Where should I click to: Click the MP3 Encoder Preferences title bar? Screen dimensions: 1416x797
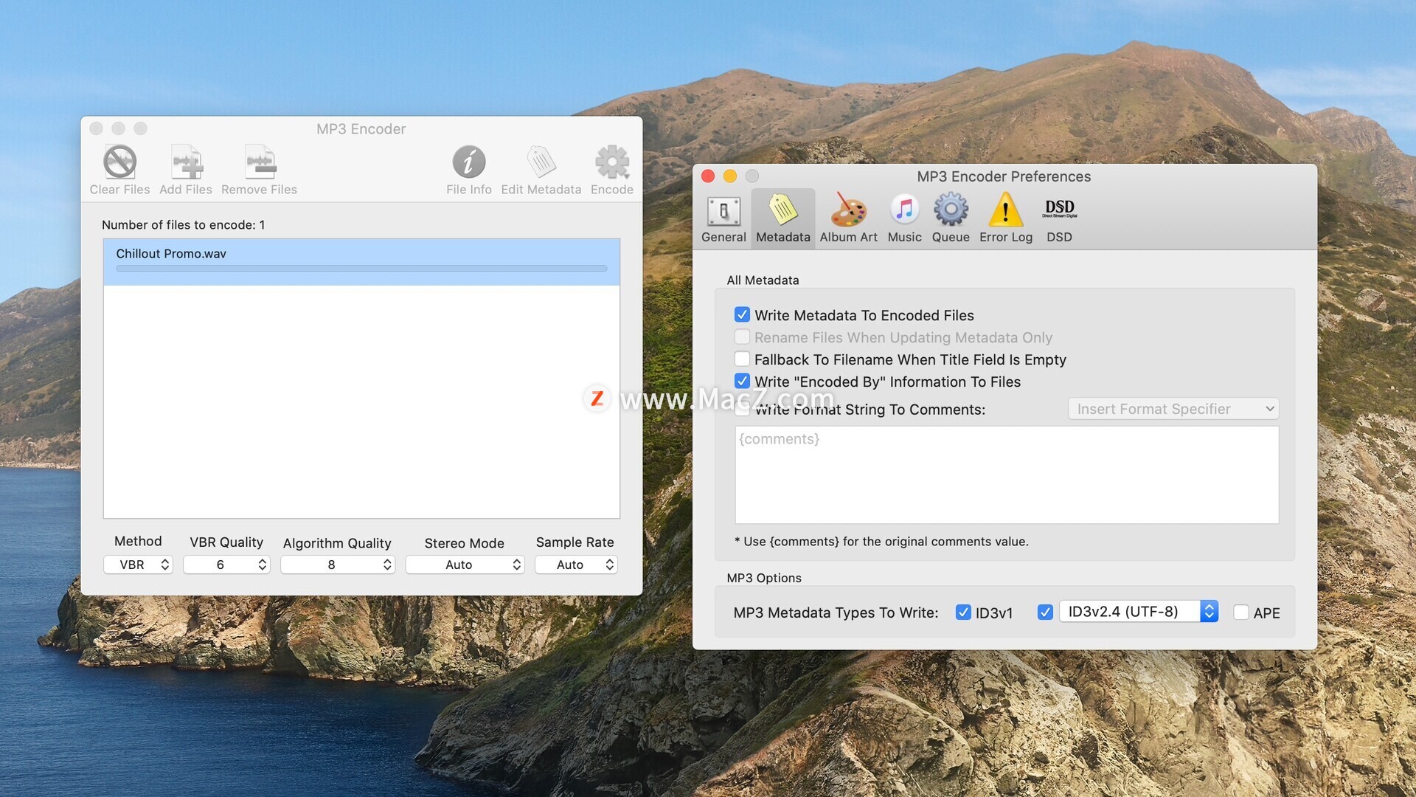pyautogui.click(x=1004, y=176)
